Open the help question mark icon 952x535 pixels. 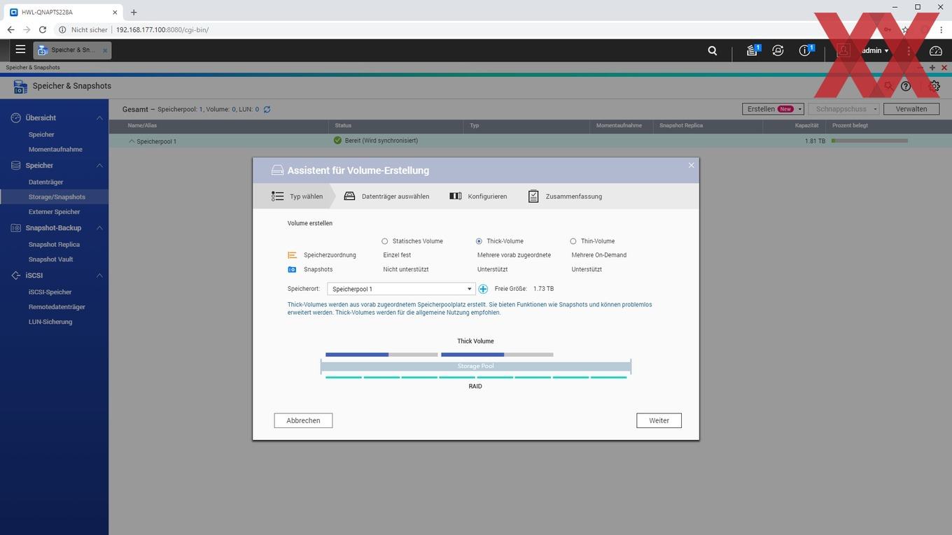(x=906, y=86)
